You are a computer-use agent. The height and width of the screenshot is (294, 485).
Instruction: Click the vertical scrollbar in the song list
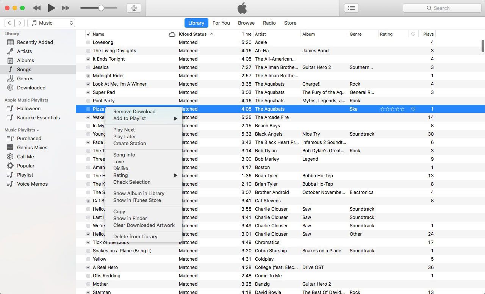click(x=483, y=46)
